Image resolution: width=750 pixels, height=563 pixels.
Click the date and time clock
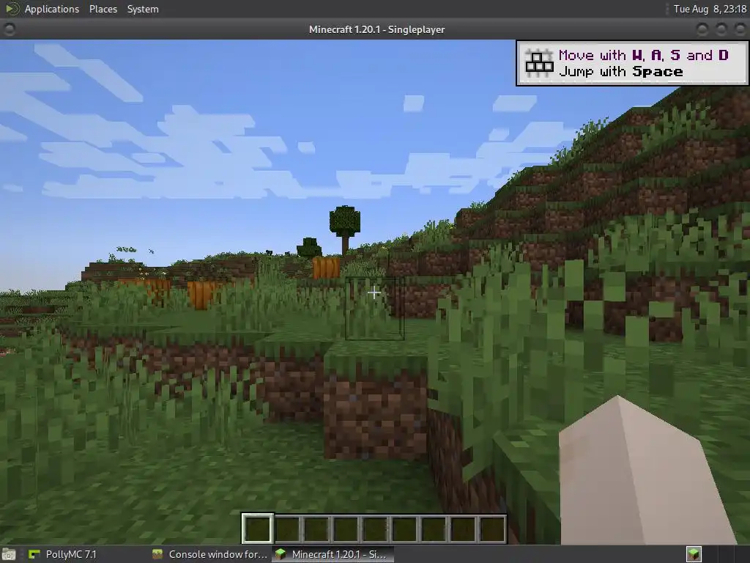710,9
